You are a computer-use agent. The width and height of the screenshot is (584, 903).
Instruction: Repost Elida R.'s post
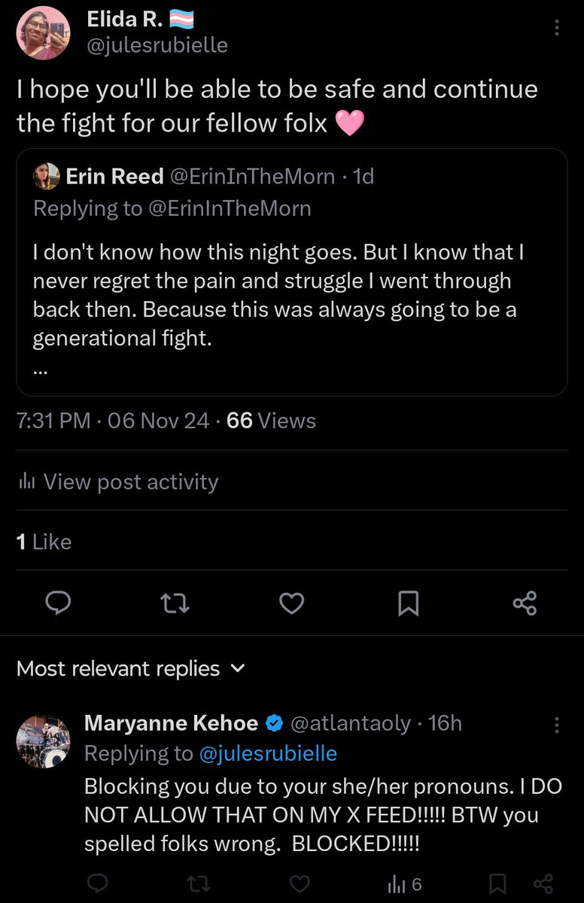[175, 603]
